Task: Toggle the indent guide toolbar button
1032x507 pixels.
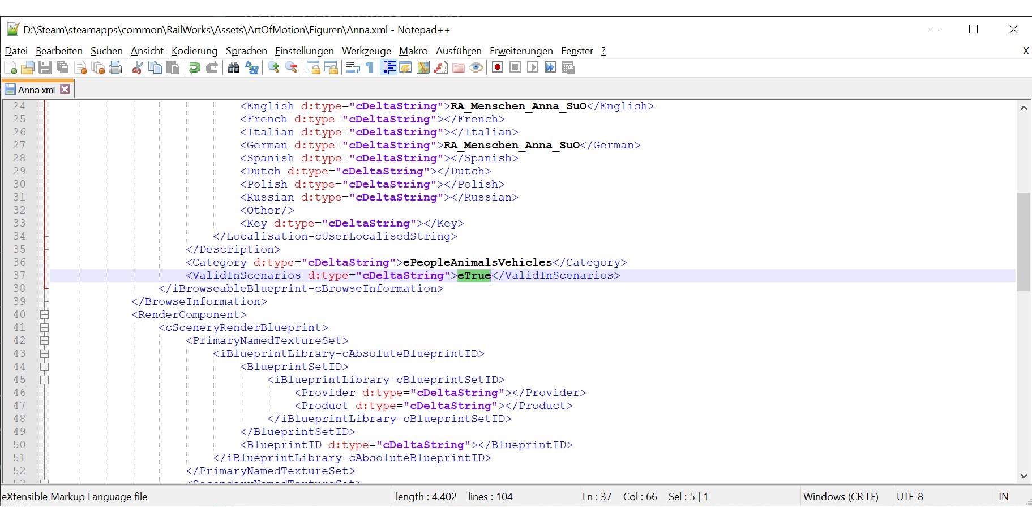Action: click(389, 68)
